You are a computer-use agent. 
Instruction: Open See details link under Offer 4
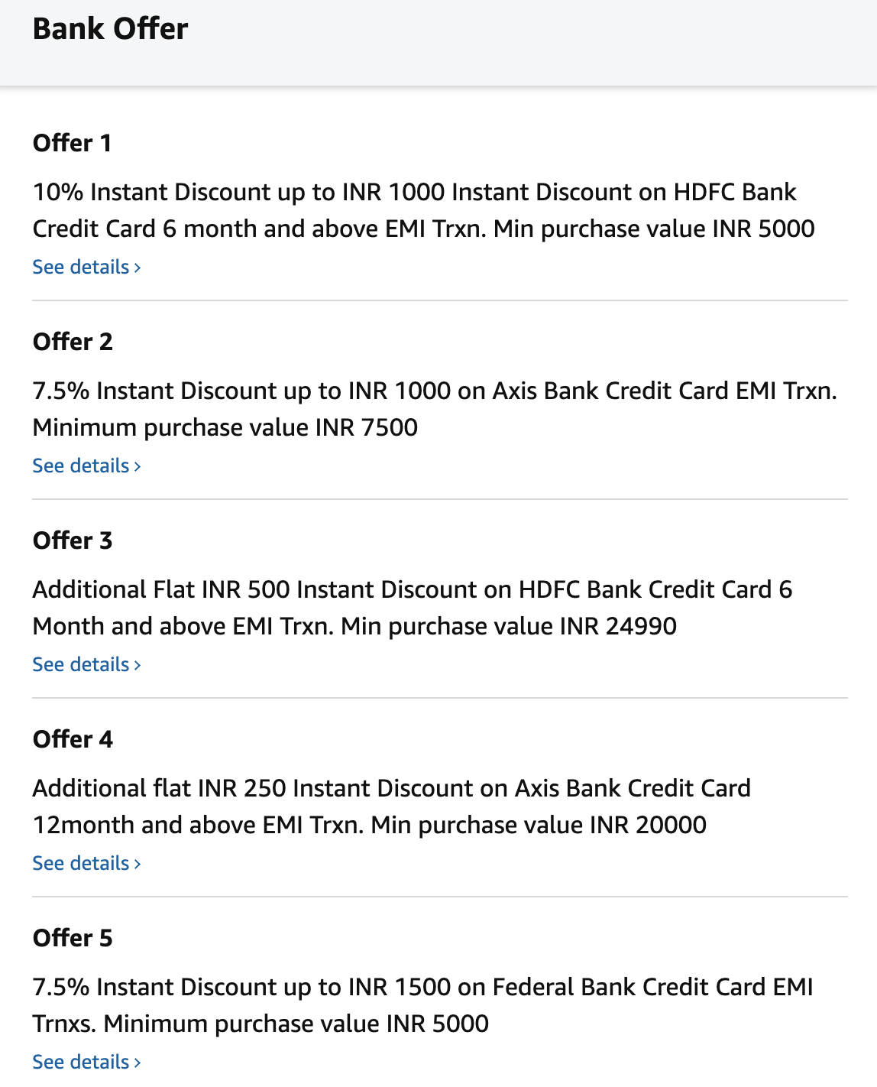(x=80, y=863)
